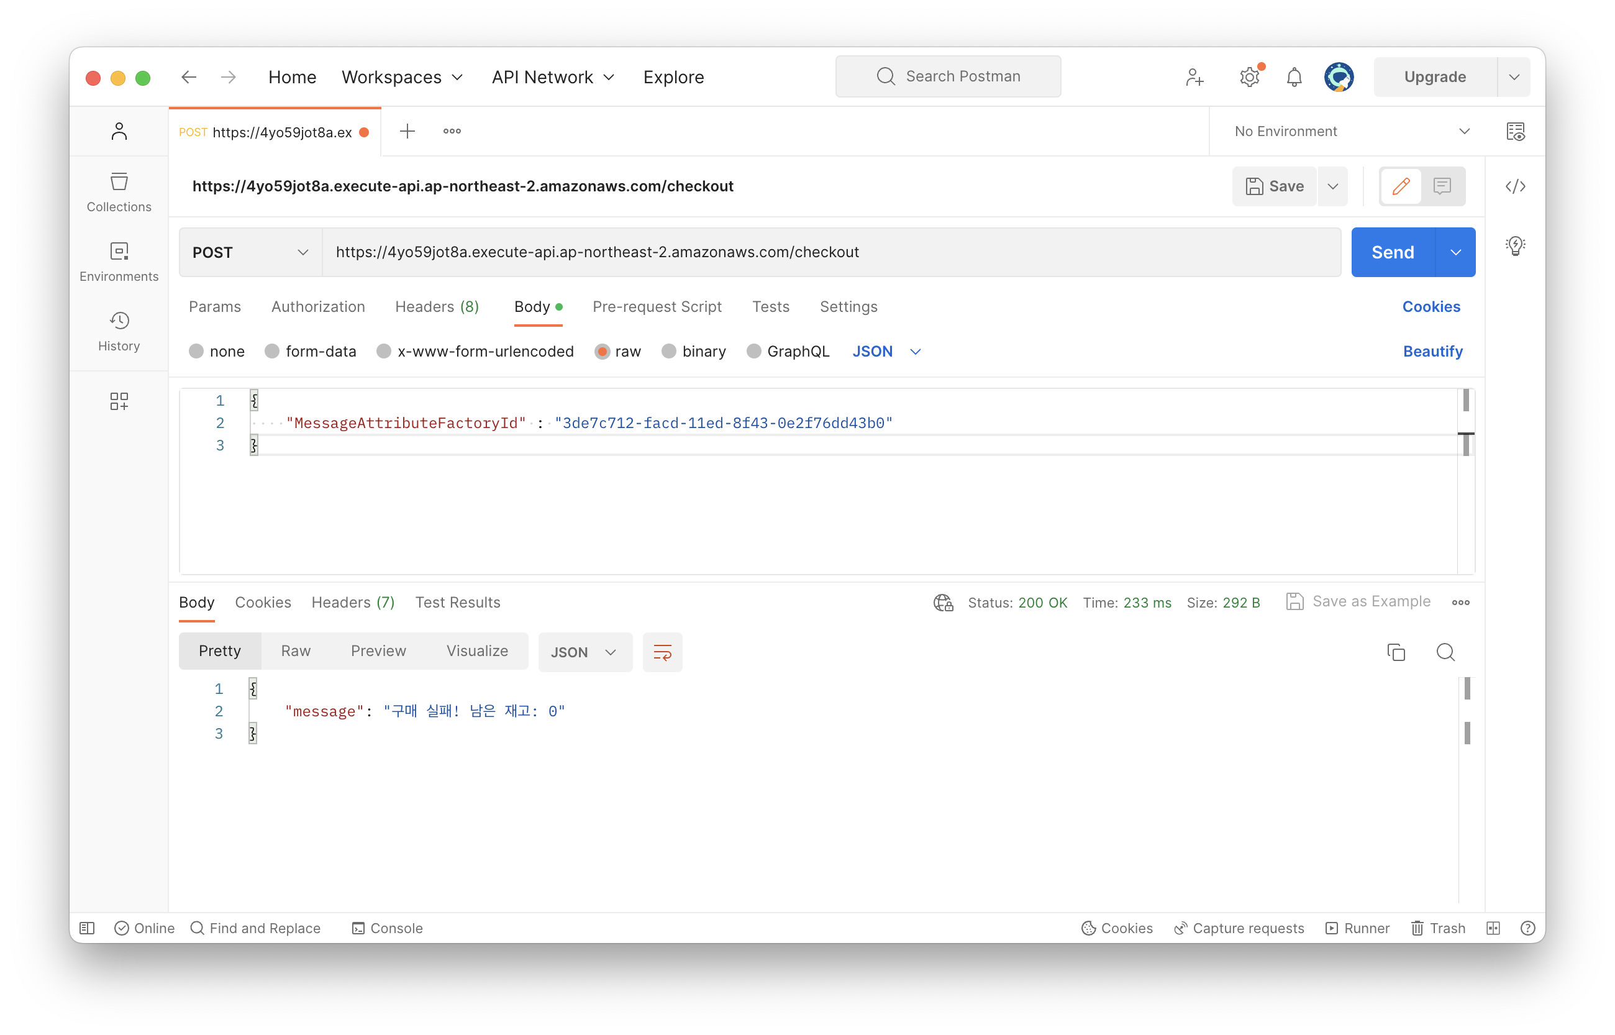The image size is (1615, 1035).
Task: Open the response JSON format dropdown
Action: click(x=585, y=652)
